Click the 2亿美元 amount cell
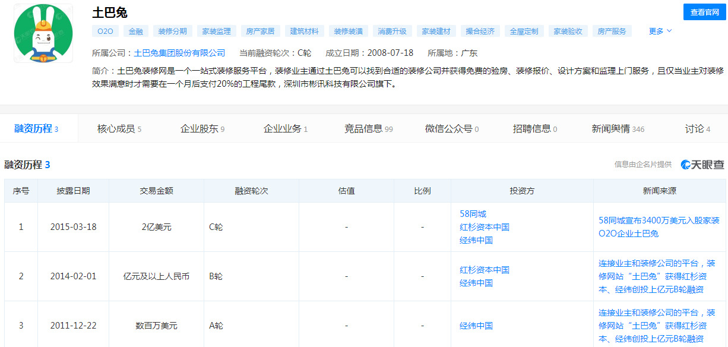Image resolution: width=728 pixels, height=347 pixels. (157, 227)
